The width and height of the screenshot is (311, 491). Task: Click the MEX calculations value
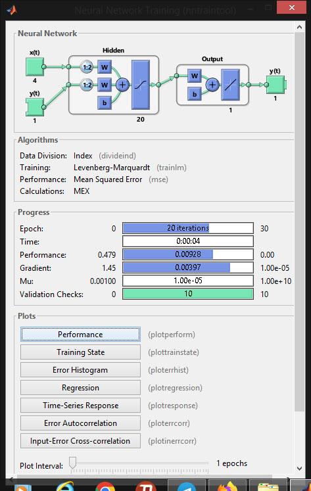point(82,191)
